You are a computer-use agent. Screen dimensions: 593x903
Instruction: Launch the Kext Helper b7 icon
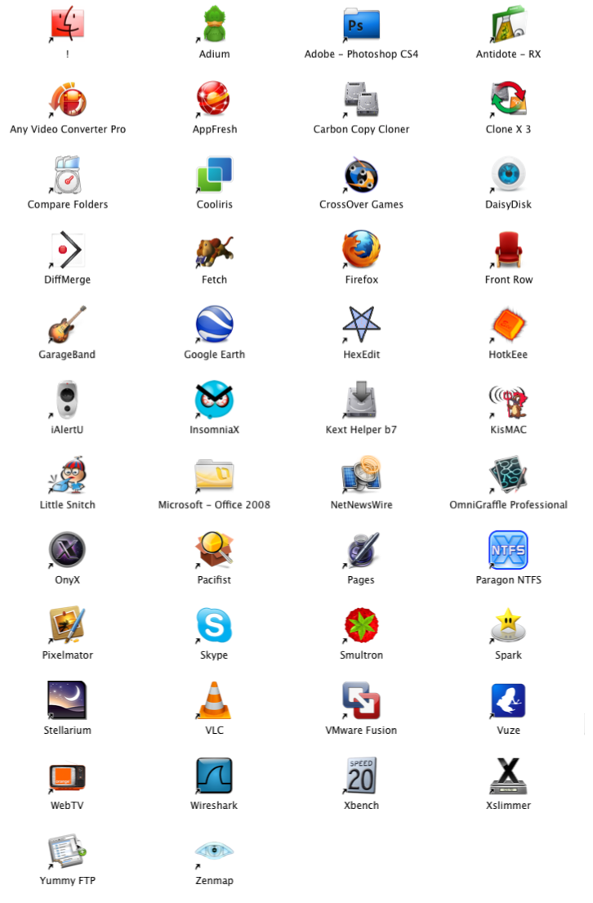[x=361, y=400]
